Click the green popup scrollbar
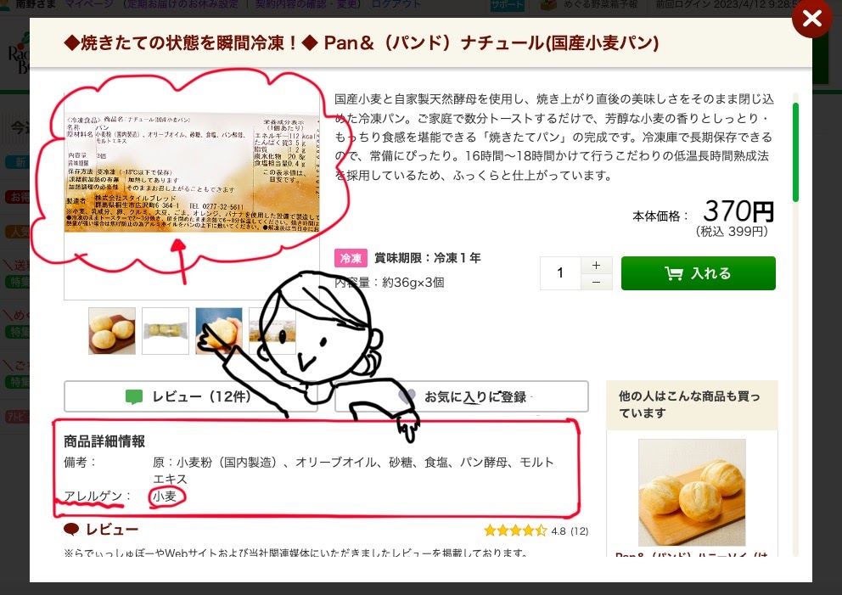This screenshot has width=842, height=595. [795, 152]
